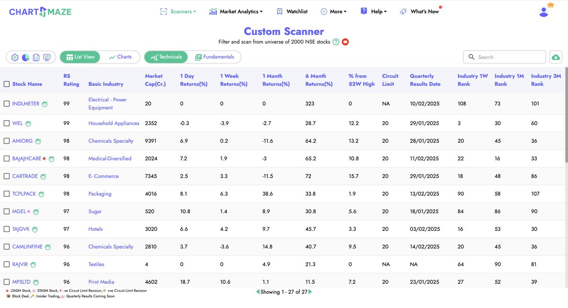Open the pie chart icon in toolbar

[26, 57]
